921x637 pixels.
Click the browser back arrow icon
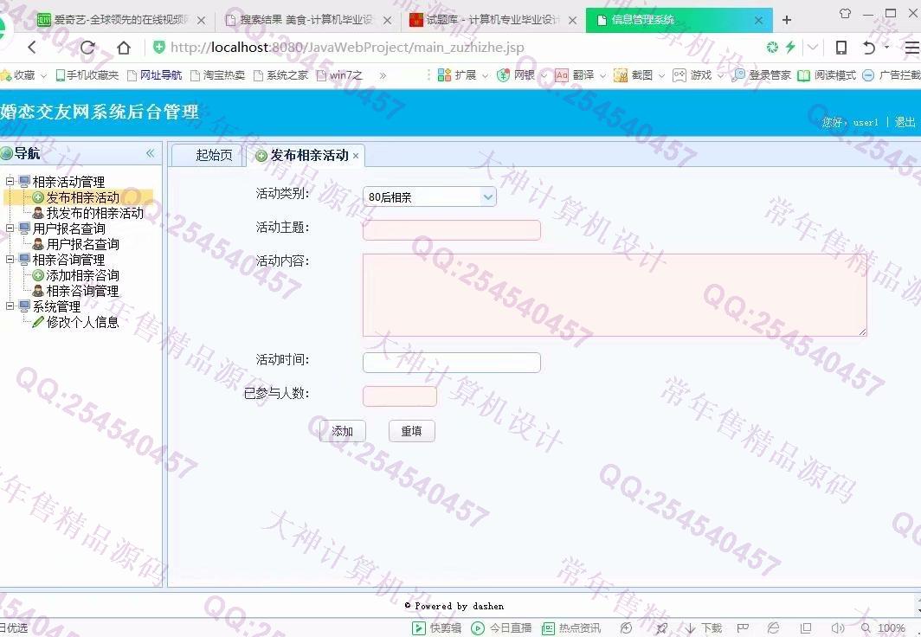(x=32, y=48)
